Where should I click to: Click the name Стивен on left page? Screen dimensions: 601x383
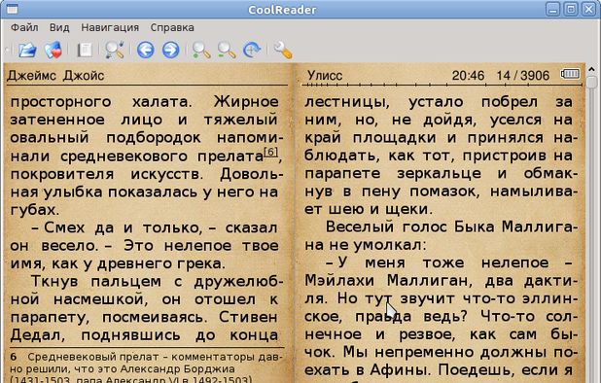248,317
